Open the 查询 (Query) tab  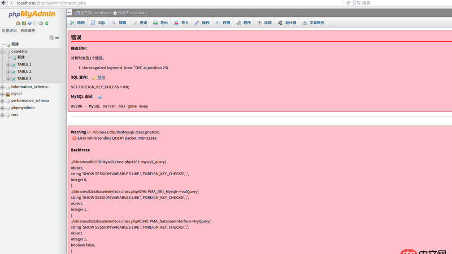[140, 23]
